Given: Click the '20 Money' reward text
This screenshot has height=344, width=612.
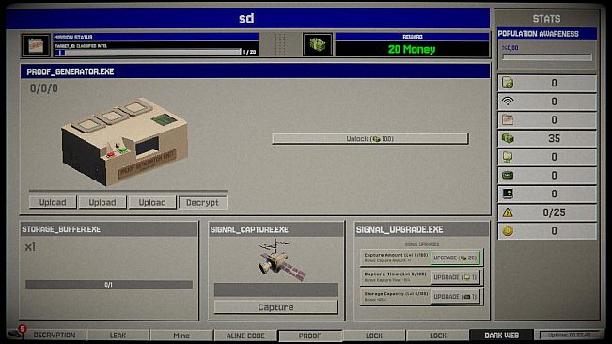Looking at the screenshot, I should click(x=412, y=50).
